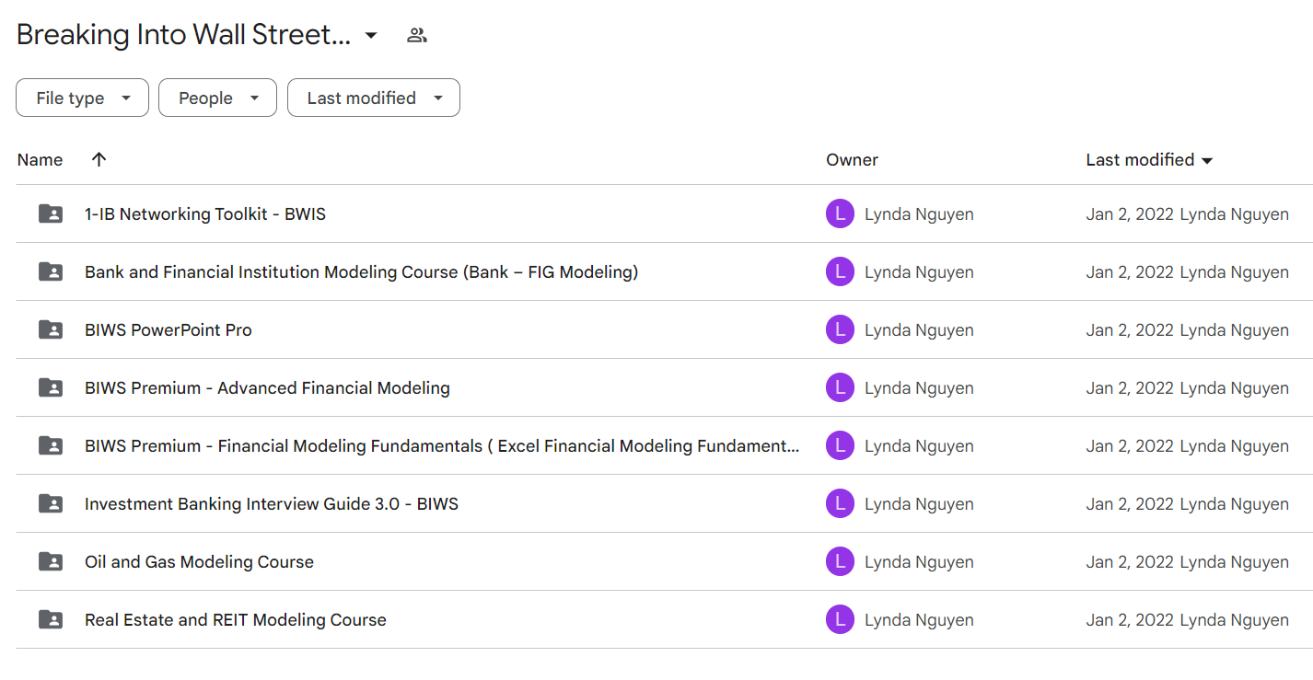
Task: Click the modified date in Bank and Financial Institution row
Action: pyautogui.click(x=1130, y=272)
